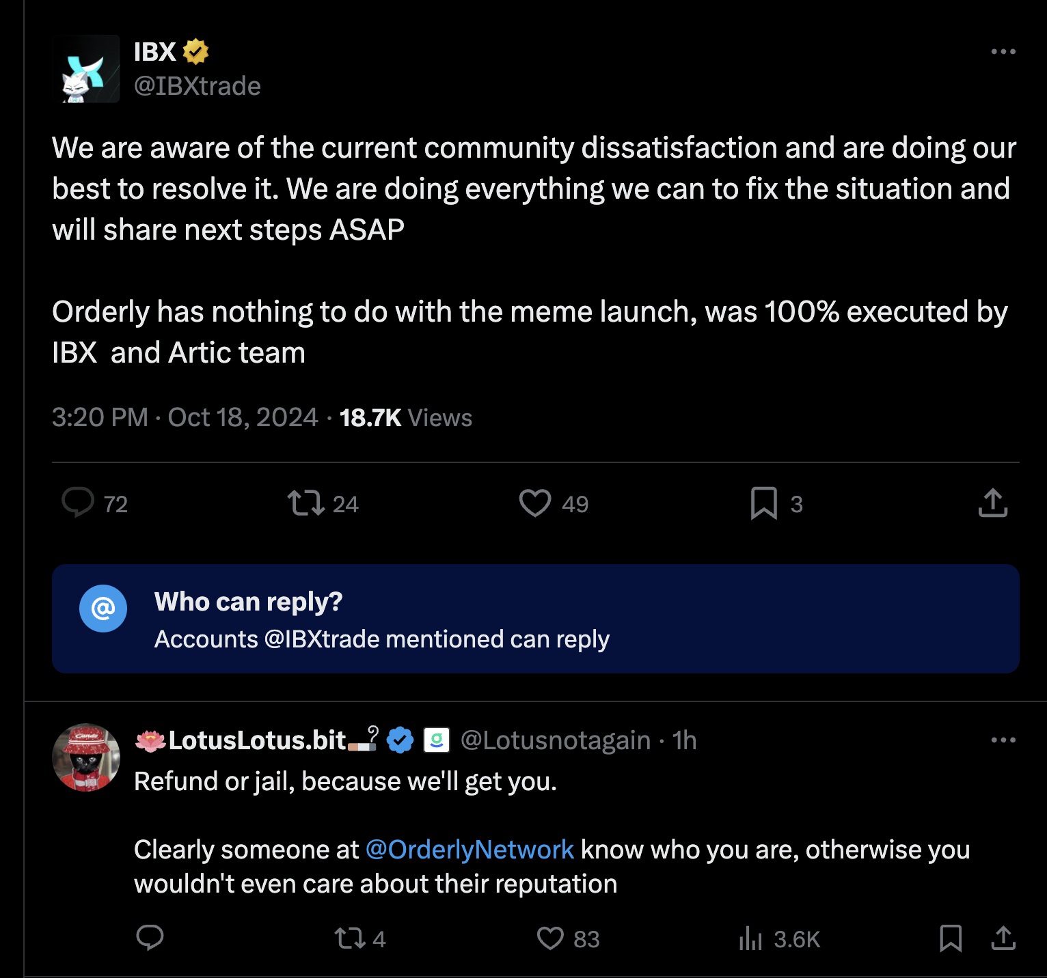This screenshot has width=1047, height=978.
Task: Click IBX gold verified badge
Action: [x=195, y=52]
